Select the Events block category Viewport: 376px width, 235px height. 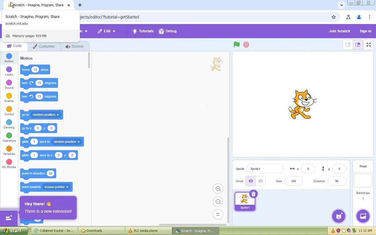(9, 98)
